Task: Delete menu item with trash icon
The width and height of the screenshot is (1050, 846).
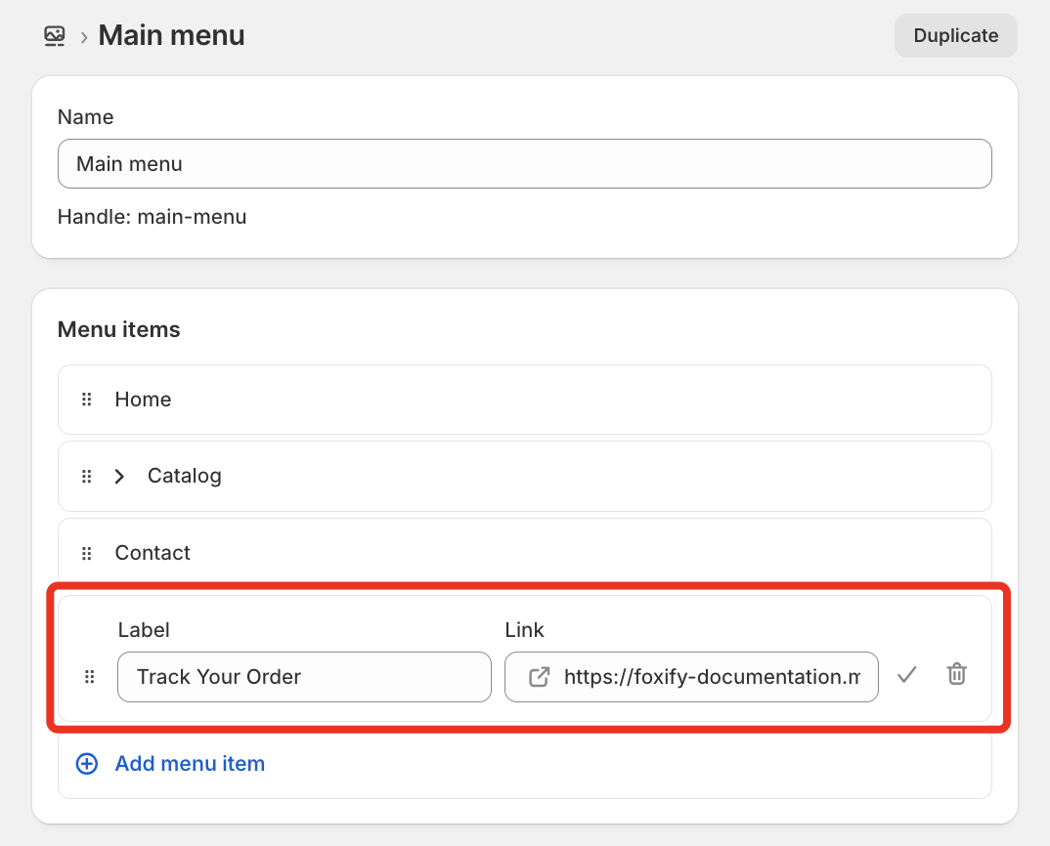Action: tap(957, 674)
